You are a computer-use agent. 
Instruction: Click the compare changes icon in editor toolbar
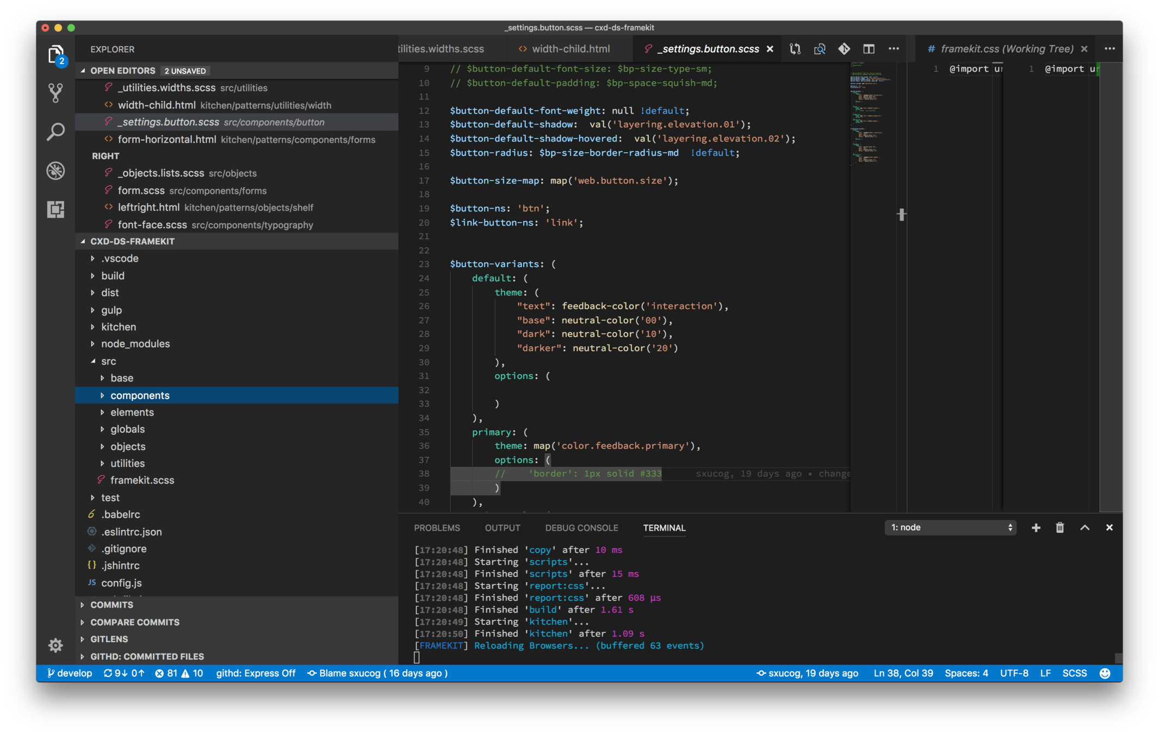[795, 49]
